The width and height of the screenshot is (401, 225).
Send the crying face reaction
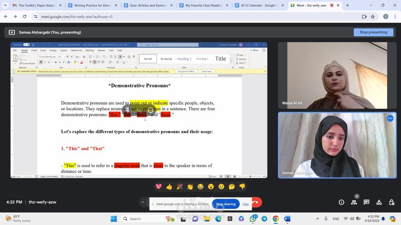tap(221, 187)
